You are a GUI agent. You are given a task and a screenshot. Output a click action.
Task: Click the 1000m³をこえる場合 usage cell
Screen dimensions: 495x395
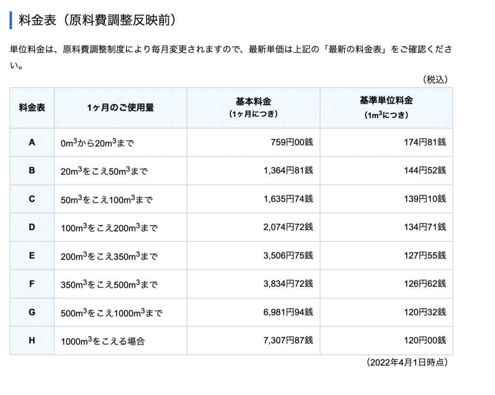[x=102, y=341]
